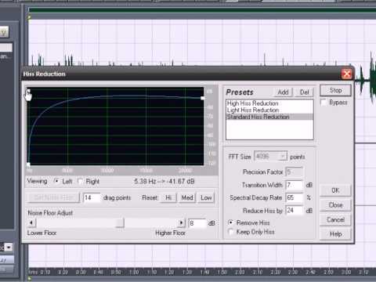Click the Transition Width field
This screenshot has width=376, height=282.
pos(295,185)
